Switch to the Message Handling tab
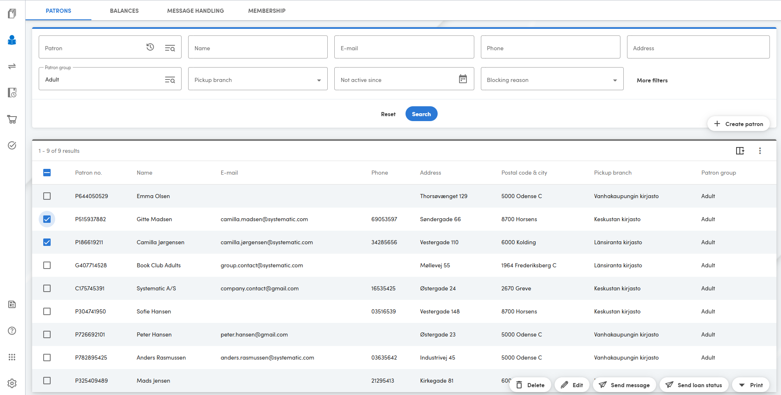The width and height of the screenshot is (781, 395). 196,11
